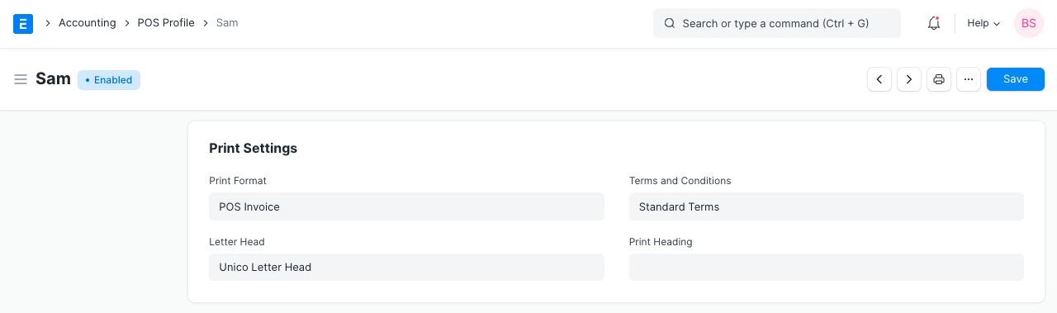Open the notifications bell
The image size is (1057, 313).
934,23
